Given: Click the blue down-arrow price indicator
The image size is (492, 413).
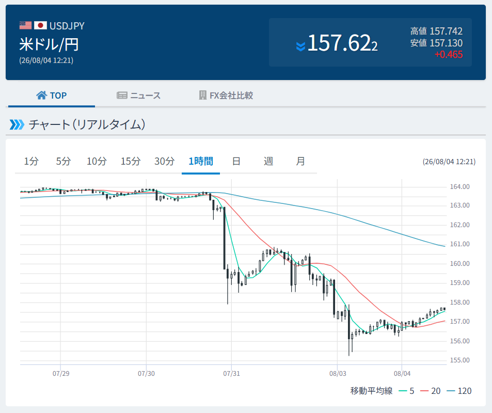Looking at the screenshot, I should click(300, 46).
